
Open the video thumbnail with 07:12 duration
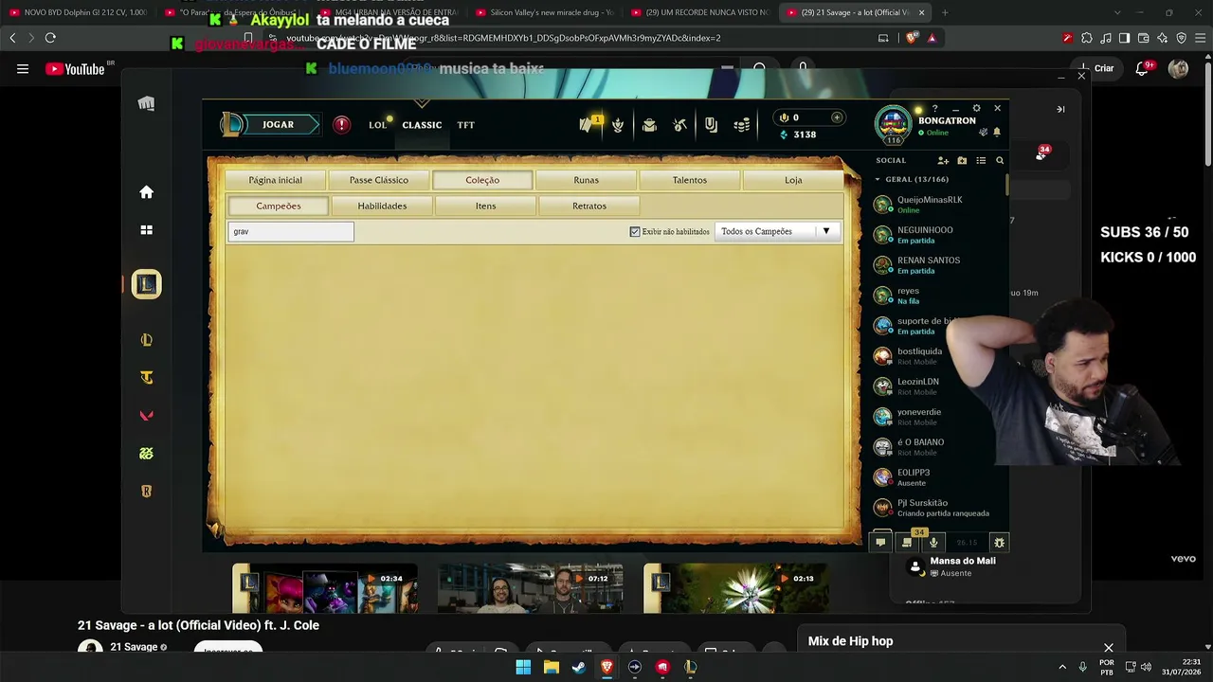point(531,588)
